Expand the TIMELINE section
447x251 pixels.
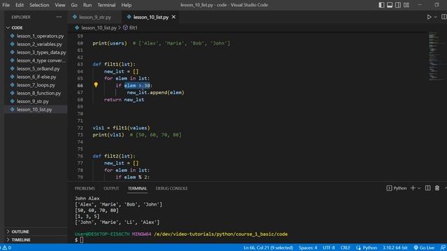click(21, 240)
